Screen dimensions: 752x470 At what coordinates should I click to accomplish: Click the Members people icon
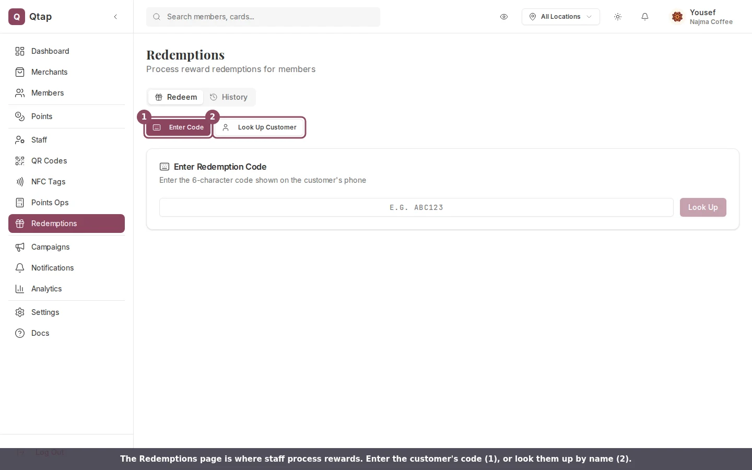pyautogui.click(x=20, y=93)
